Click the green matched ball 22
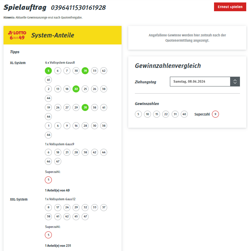 pos(76,89)
